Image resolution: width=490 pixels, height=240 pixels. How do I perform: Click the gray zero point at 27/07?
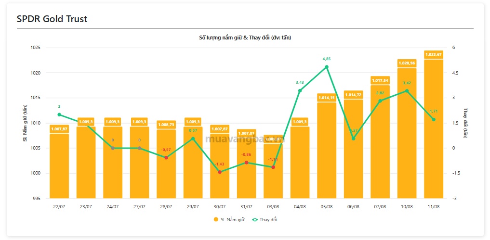pos(139,148)
